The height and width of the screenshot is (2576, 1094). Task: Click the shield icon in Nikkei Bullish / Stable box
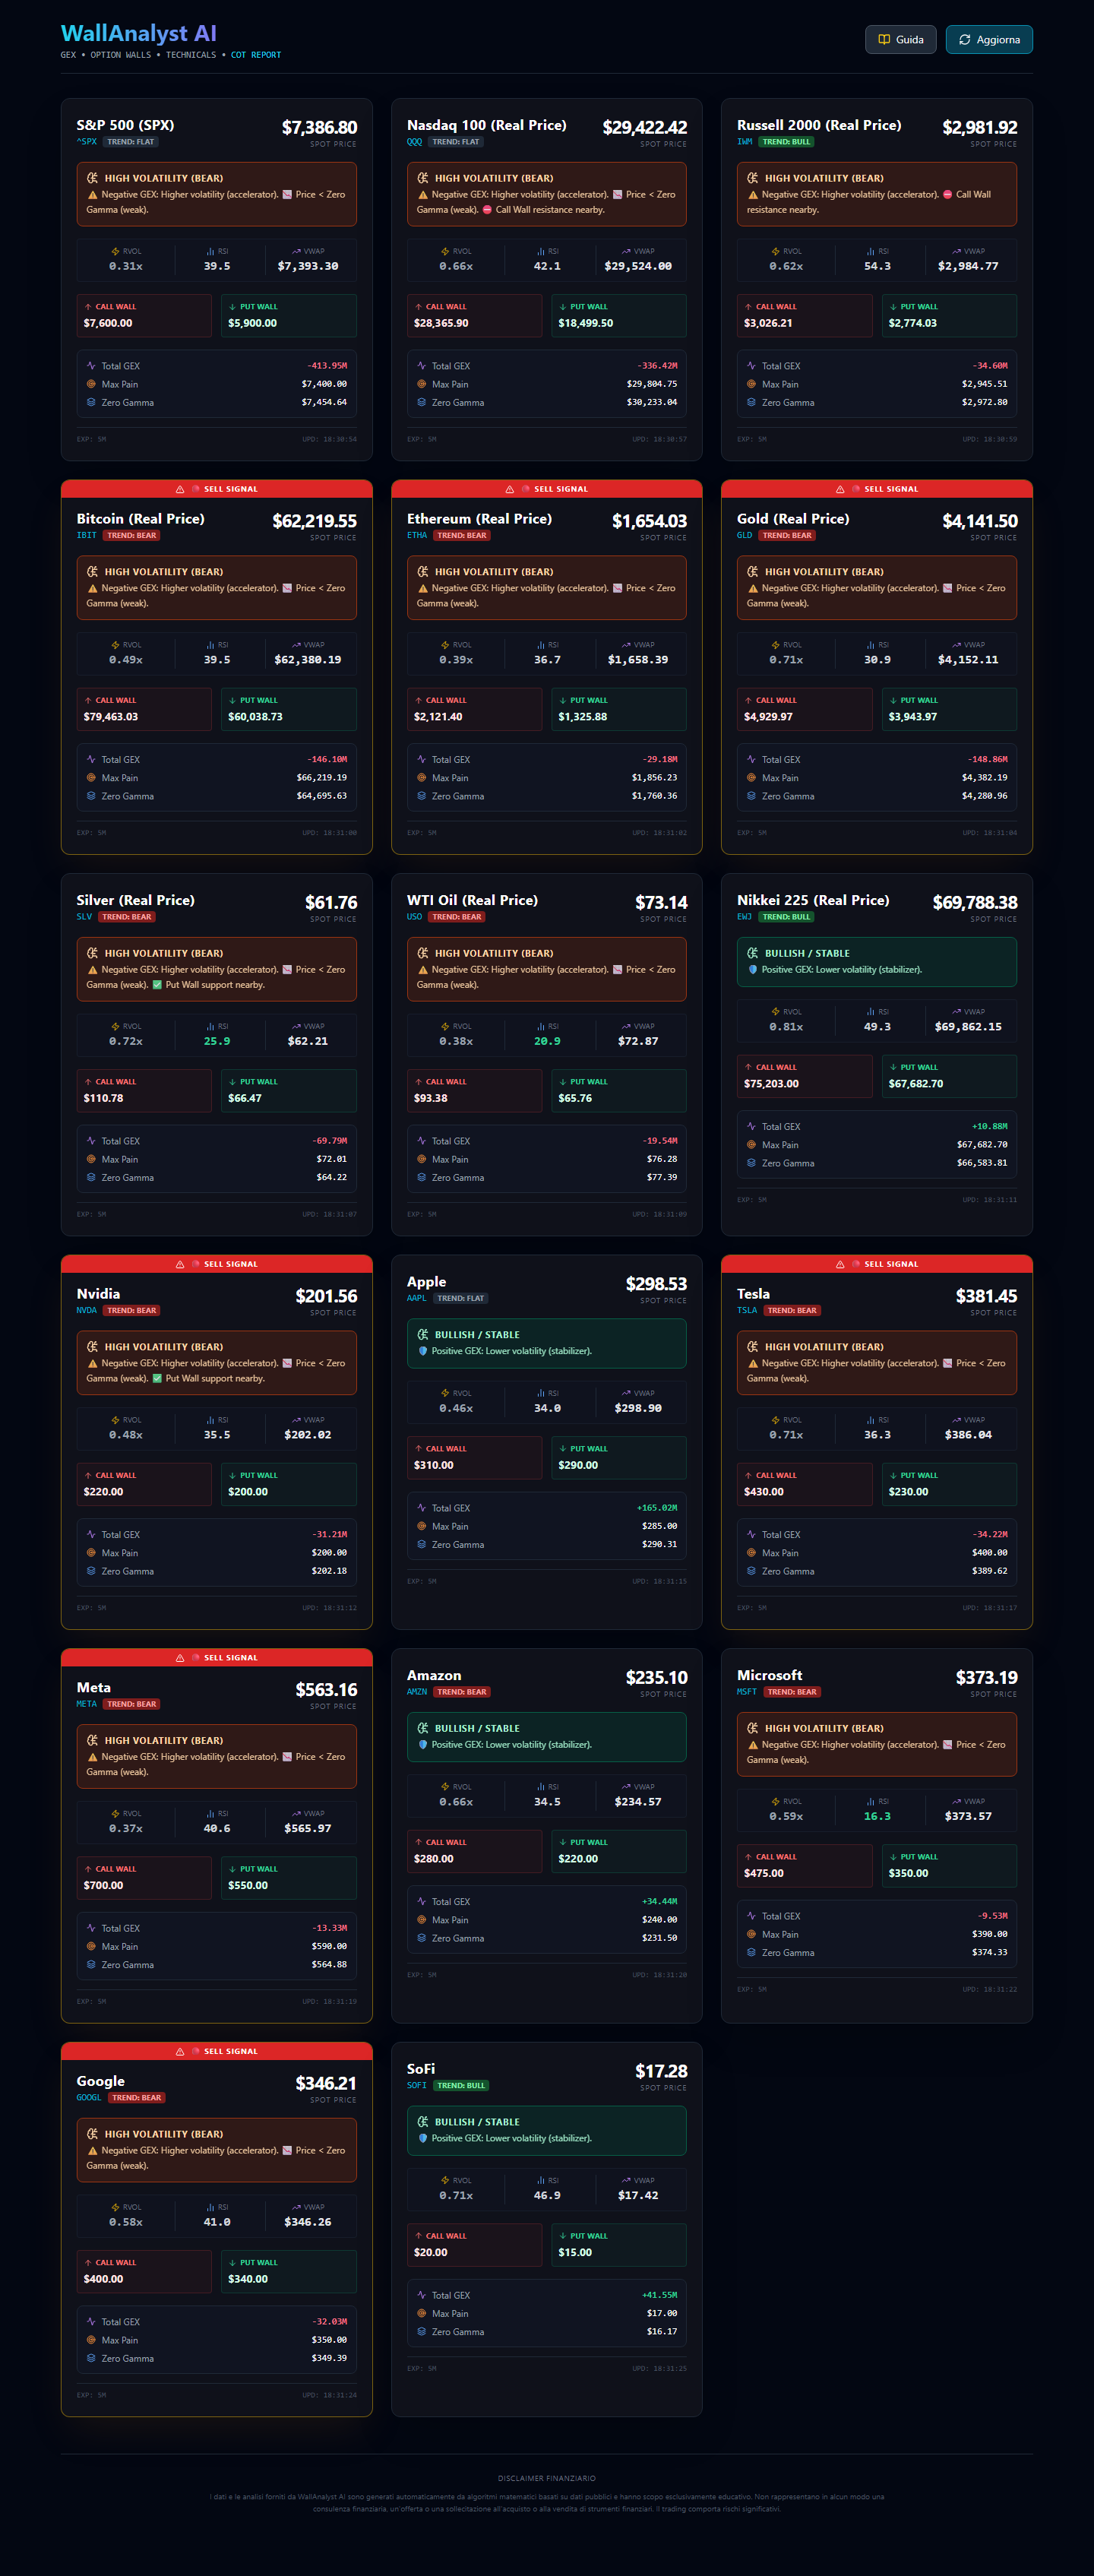point(752,969)
